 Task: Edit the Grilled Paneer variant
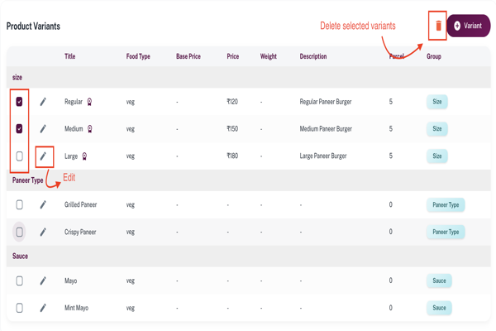tap(43, 204)
